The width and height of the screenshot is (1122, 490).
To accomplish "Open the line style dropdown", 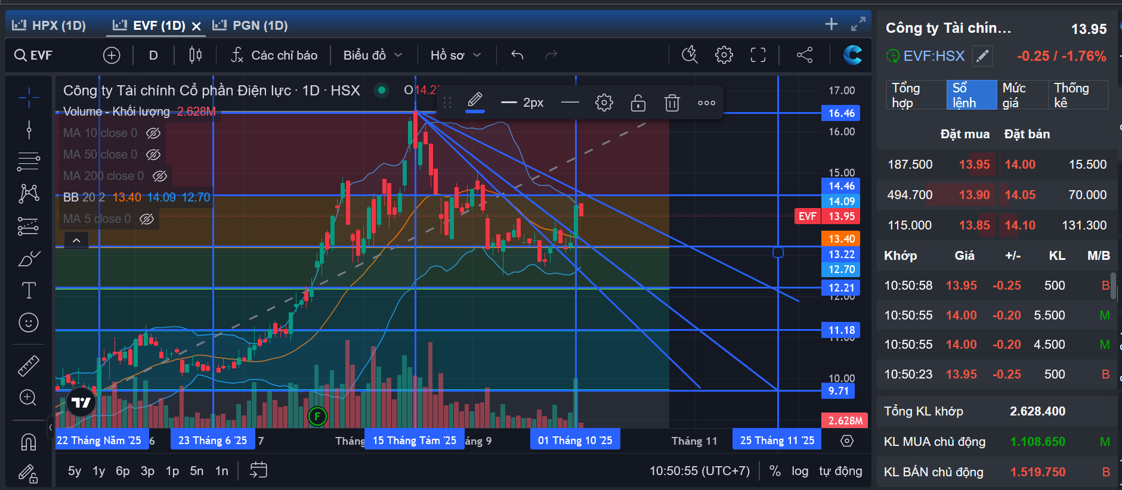I will [570, 103].
